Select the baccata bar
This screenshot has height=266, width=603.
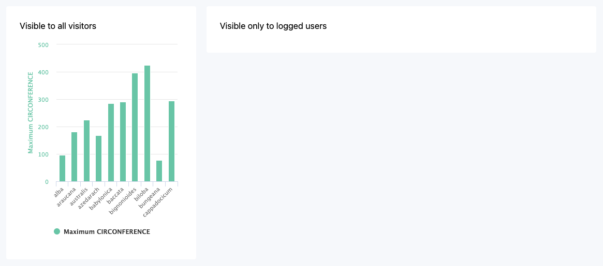(x=123, y=142)
